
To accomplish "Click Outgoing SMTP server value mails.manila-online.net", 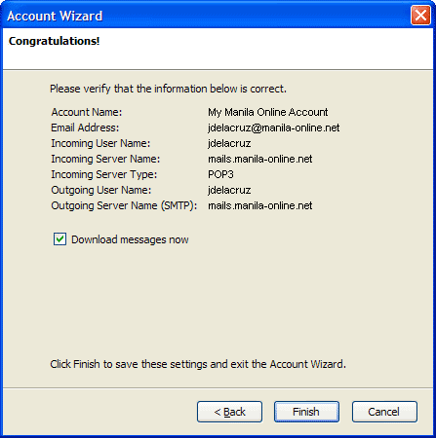I will 260,205.
